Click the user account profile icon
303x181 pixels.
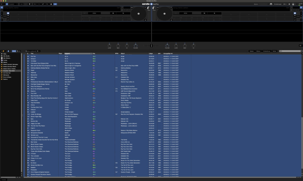[293, 4]
